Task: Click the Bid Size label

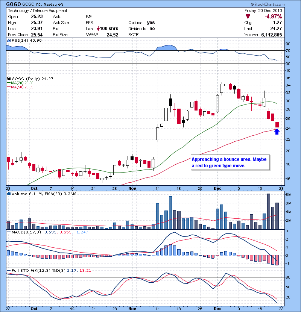Action: (x=61, y=35)
